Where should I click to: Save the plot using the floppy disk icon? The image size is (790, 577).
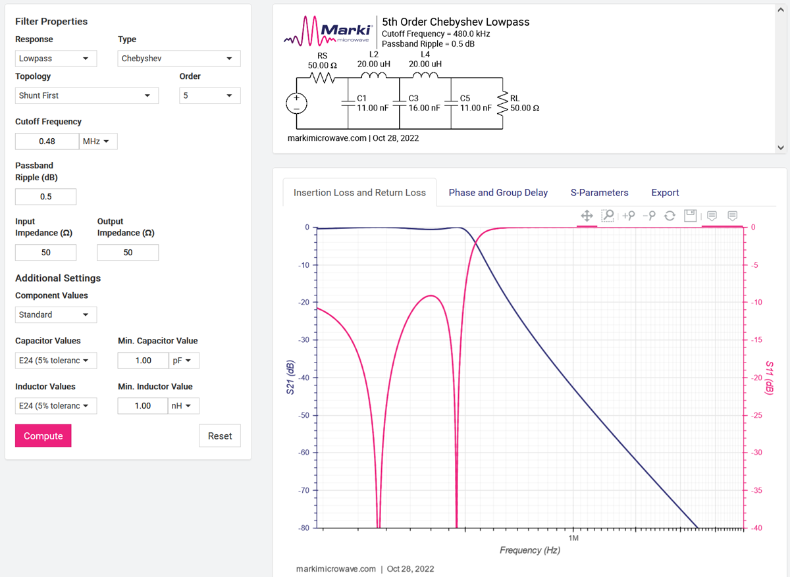(690, 216)
